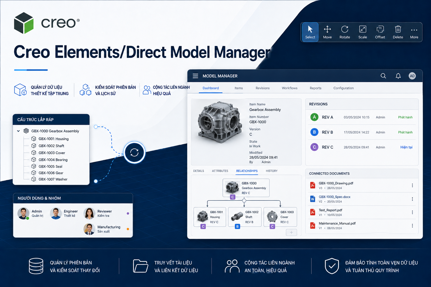Click the PDF icon of Maintenance_Manual.pdf
431x287 pixels.
click(x=313, y=225)
